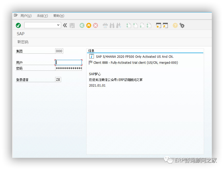Image resolution: width=224 pixels, height=170 pixels.
Task: Click the 用户 user name input field
Action: (68, 62)
